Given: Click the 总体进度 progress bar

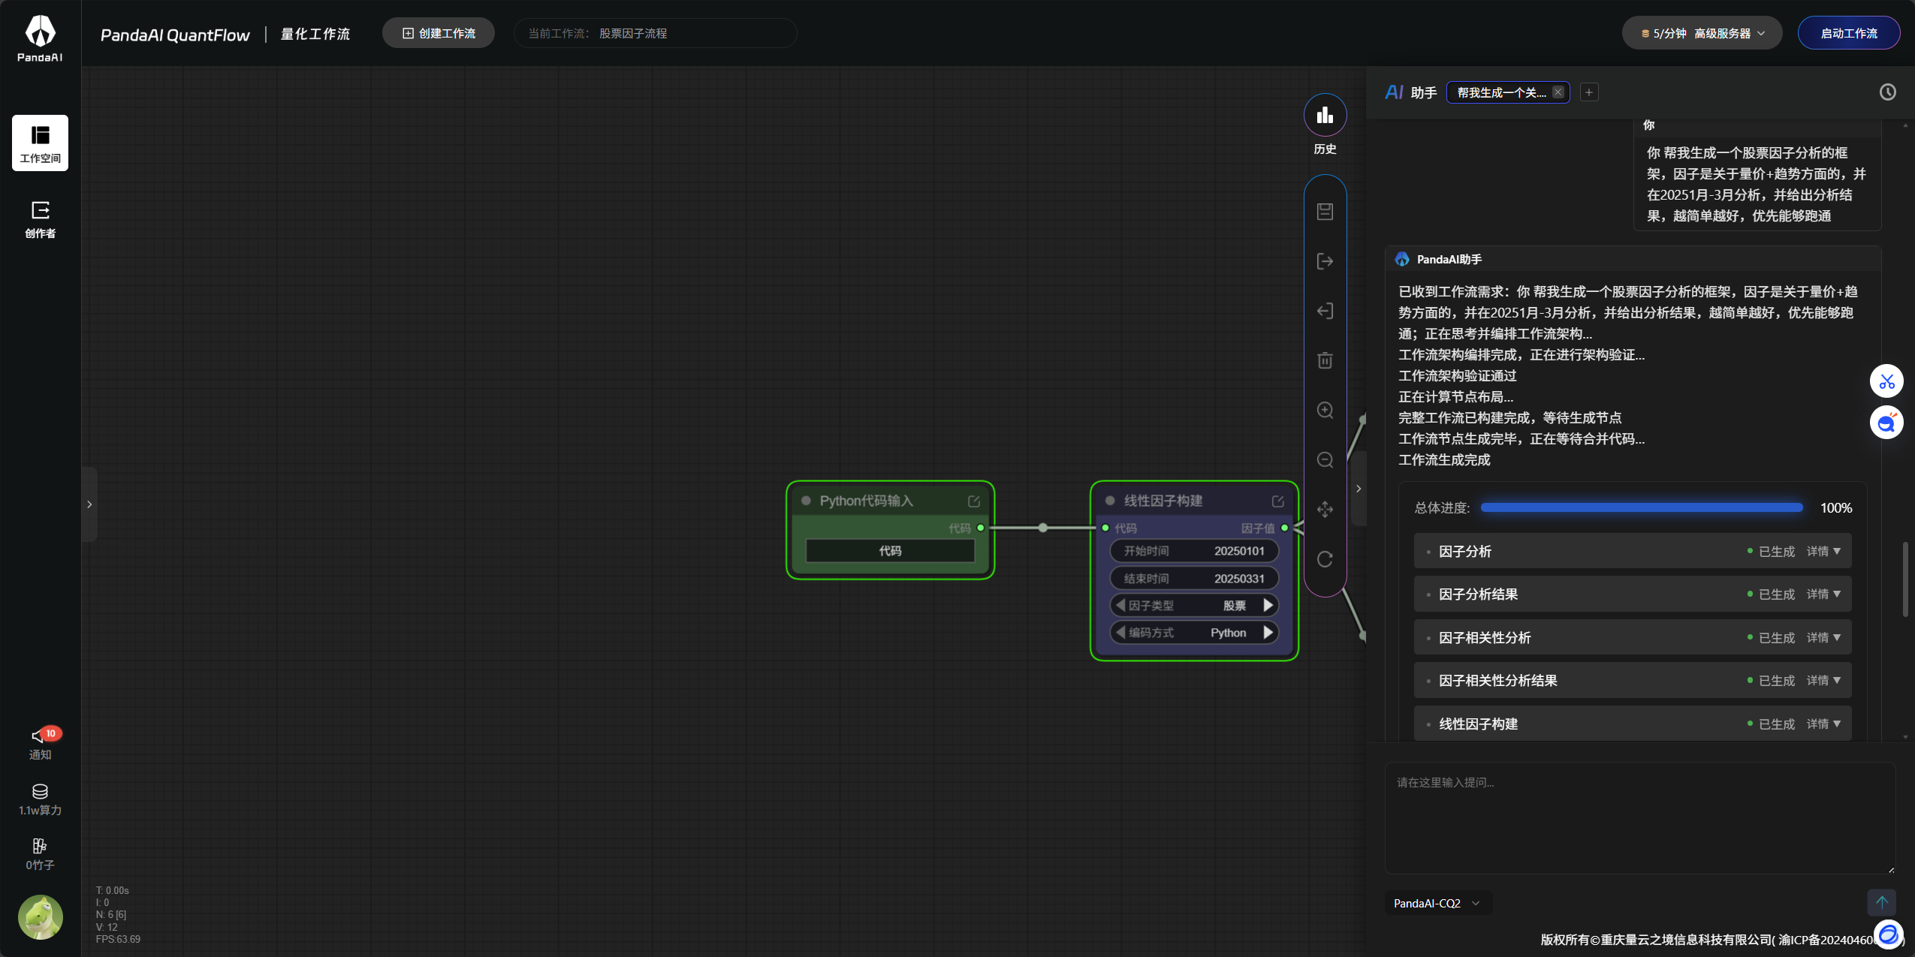Looking at the screenshot, I should 1642,507.
